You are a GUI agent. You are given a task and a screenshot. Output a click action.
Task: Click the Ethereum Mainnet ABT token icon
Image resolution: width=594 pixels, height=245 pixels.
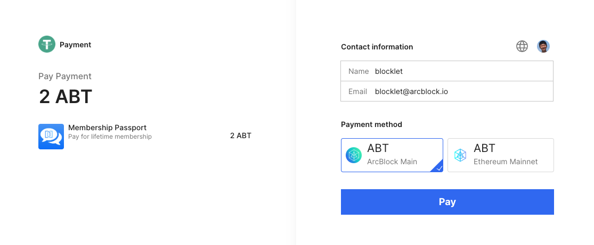[460, 155]
